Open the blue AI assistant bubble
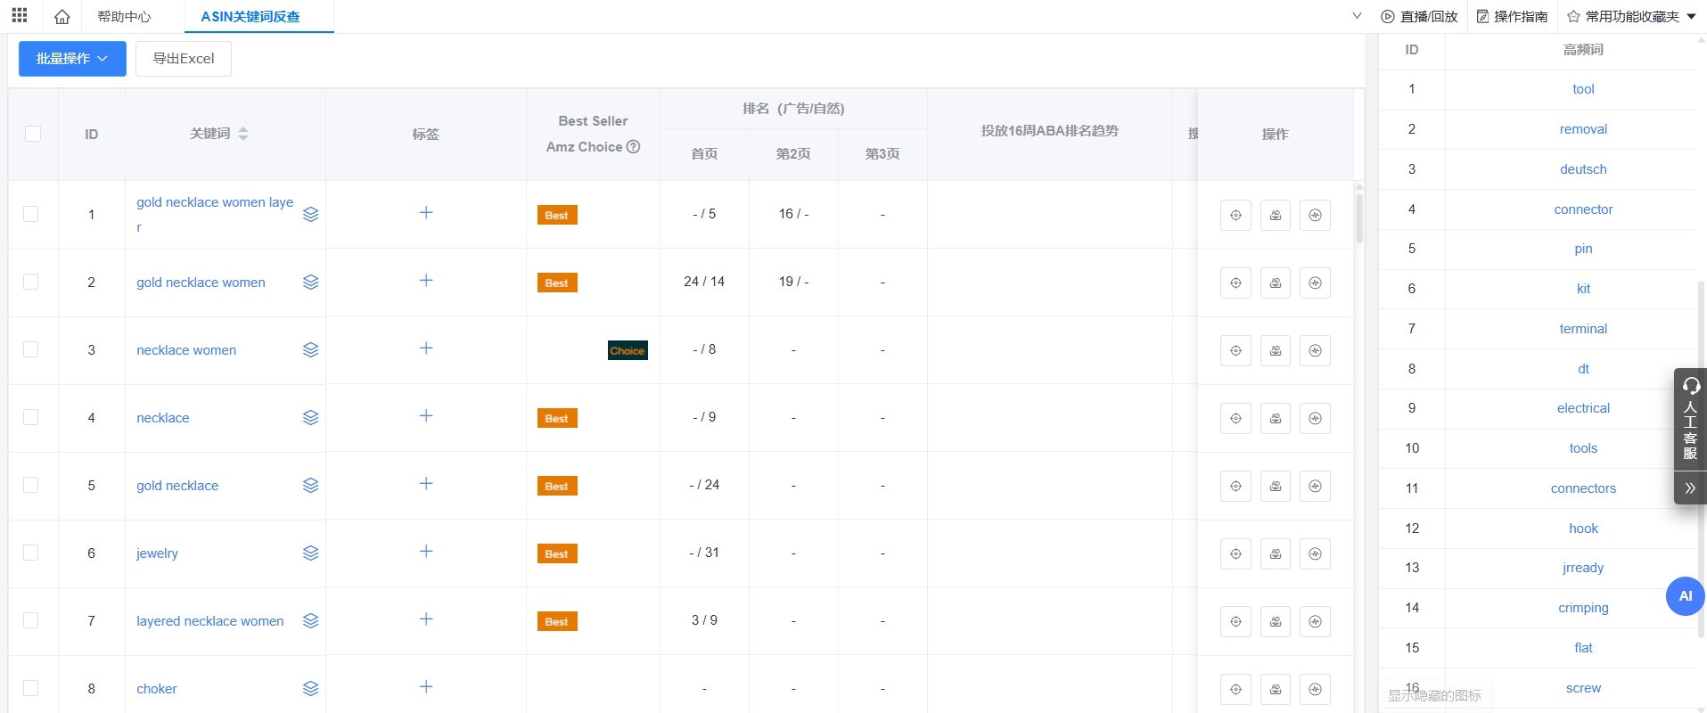The height and width of the screenshot is (713, 1707). pos(1685,596)
